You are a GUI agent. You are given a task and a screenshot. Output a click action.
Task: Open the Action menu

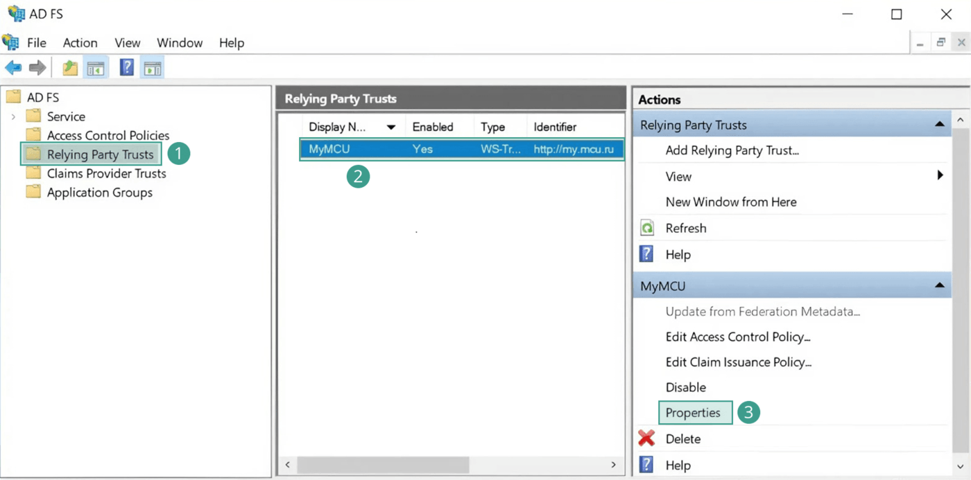click(80, 43)
